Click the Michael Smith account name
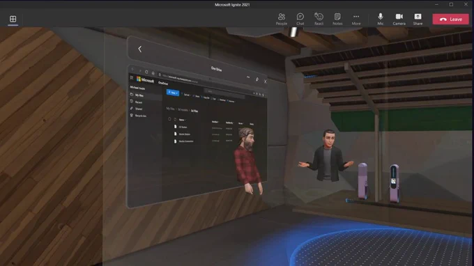This screenshot has height=266, width=474. click(x=137, y=88)
